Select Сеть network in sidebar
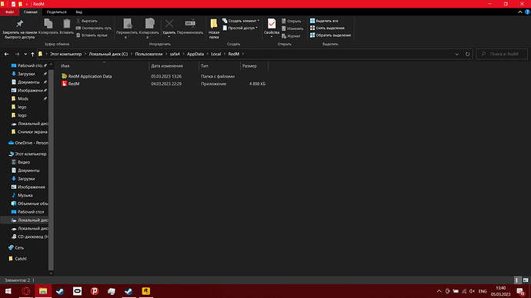 tap(16, 247)
